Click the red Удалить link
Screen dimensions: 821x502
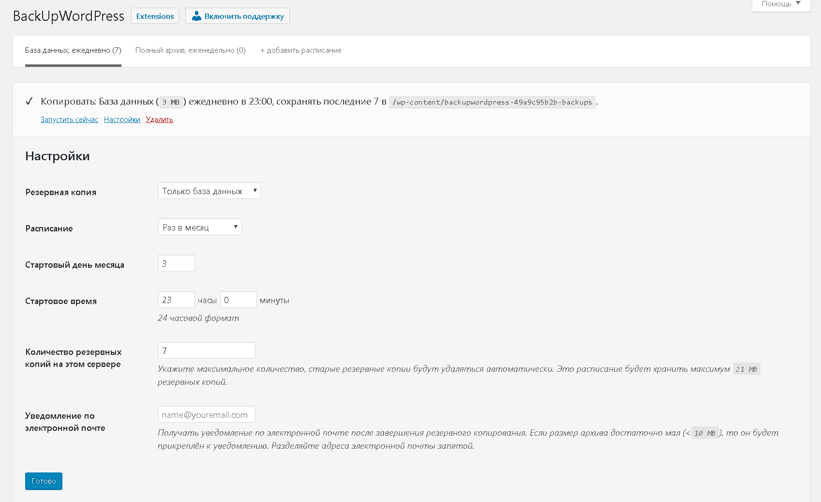point(160,120)
